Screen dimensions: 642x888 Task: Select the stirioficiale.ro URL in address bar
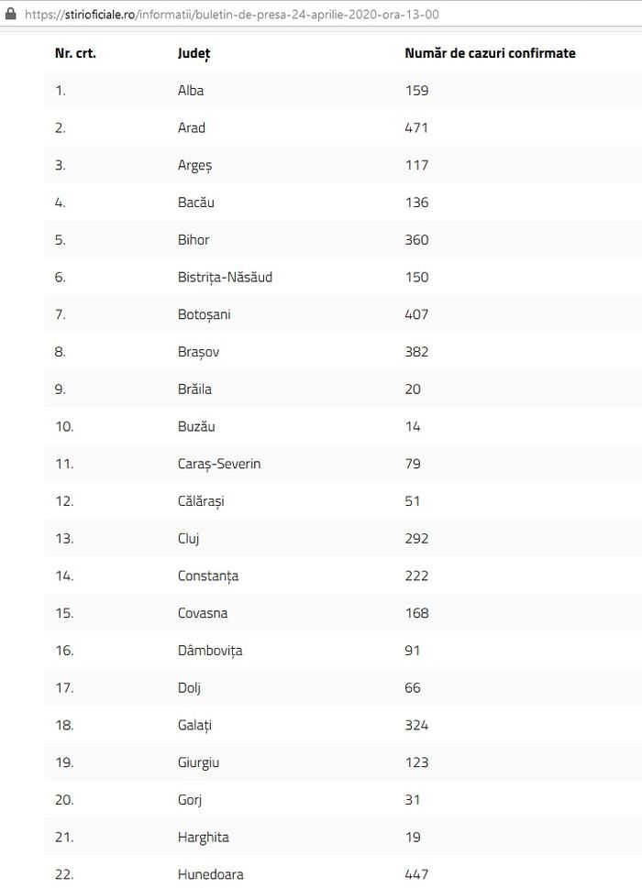coord(232,15)
